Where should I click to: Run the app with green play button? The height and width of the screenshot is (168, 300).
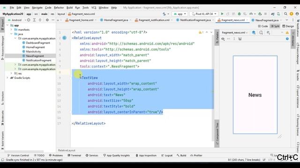222,14
